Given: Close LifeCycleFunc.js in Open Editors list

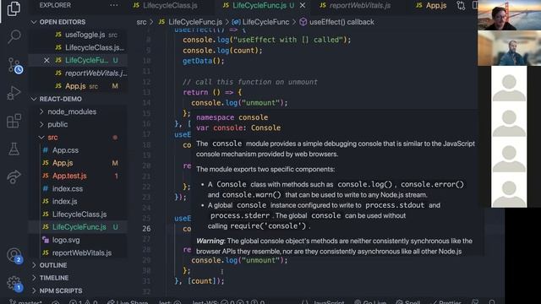Looking at the screenshot, I should click(x=46, y=60).
